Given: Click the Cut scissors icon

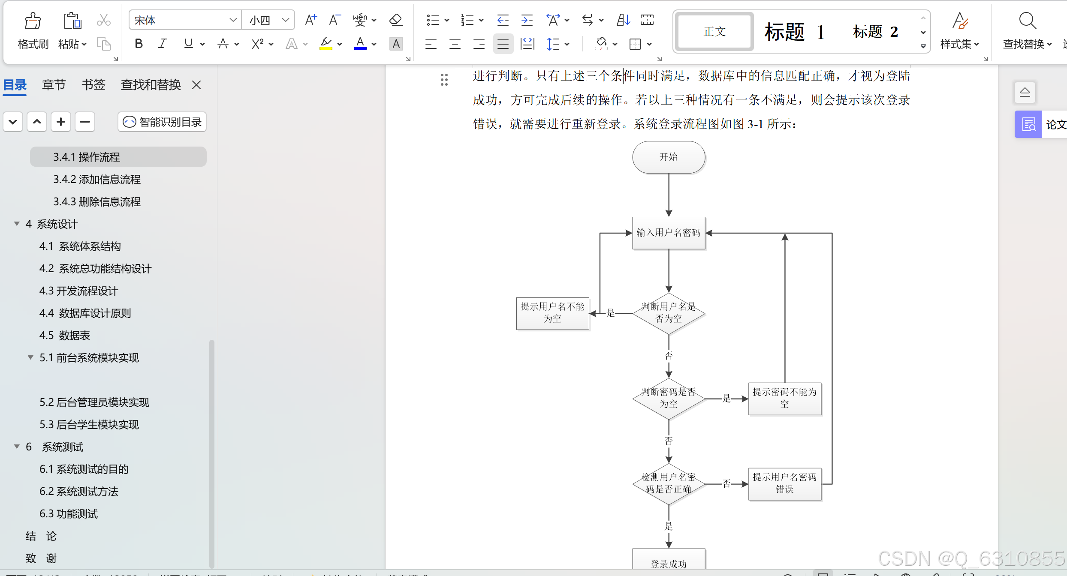Looking at the screenshot, I should [x=103, y=20].
